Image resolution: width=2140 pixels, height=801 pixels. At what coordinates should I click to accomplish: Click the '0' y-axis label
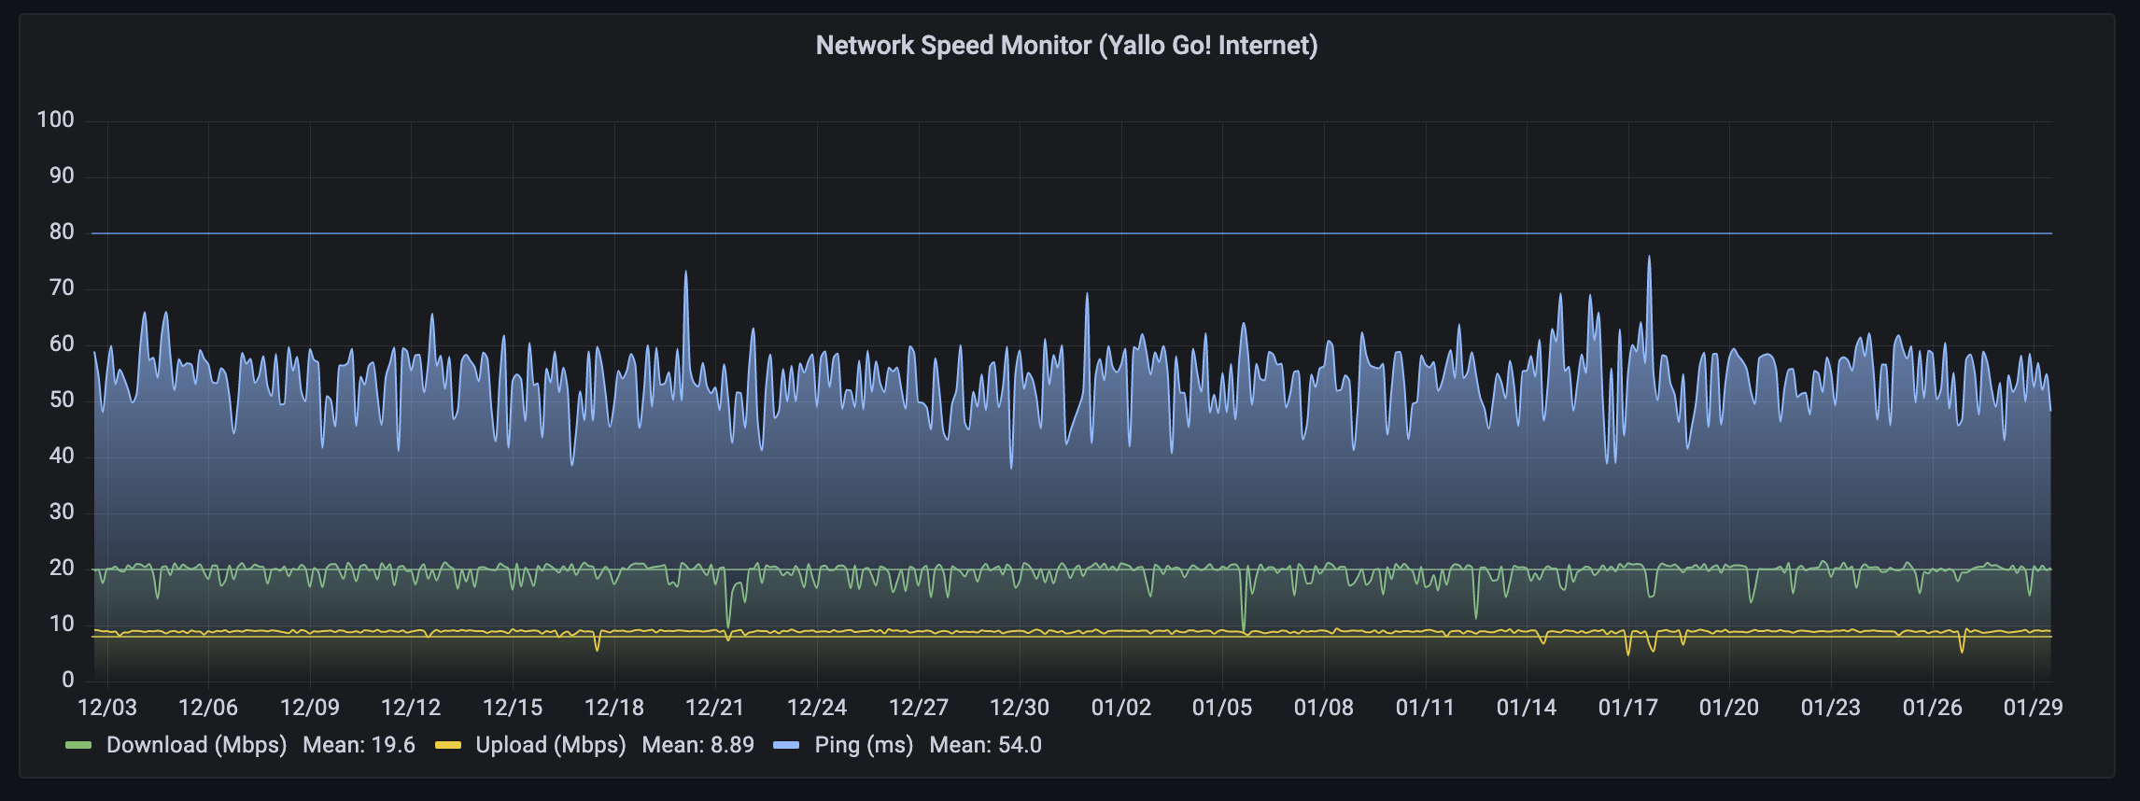coord(68,680)
